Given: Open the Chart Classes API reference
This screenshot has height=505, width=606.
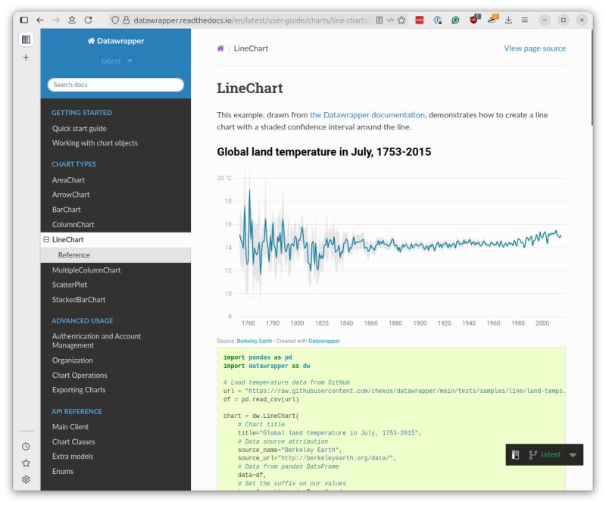Looking at the screenshot, I should [x=73, y=441].
